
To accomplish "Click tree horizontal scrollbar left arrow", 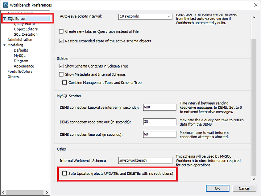I will click(x=3, y=192).
